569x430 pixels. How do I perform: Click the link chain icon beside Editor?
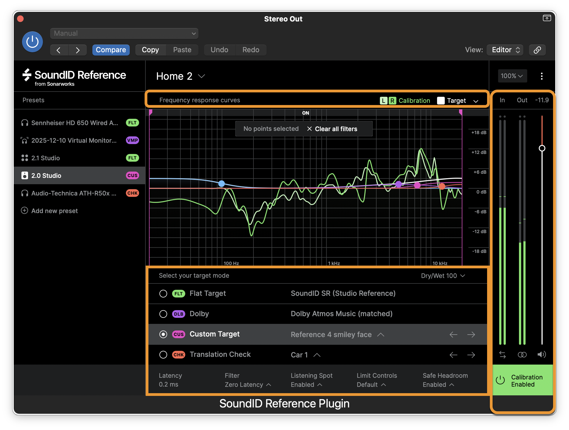537,50
